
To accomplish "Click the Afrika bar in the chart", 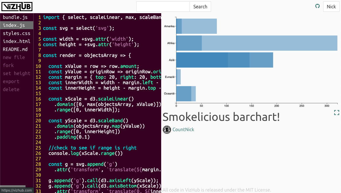I will tap(255, 43).
